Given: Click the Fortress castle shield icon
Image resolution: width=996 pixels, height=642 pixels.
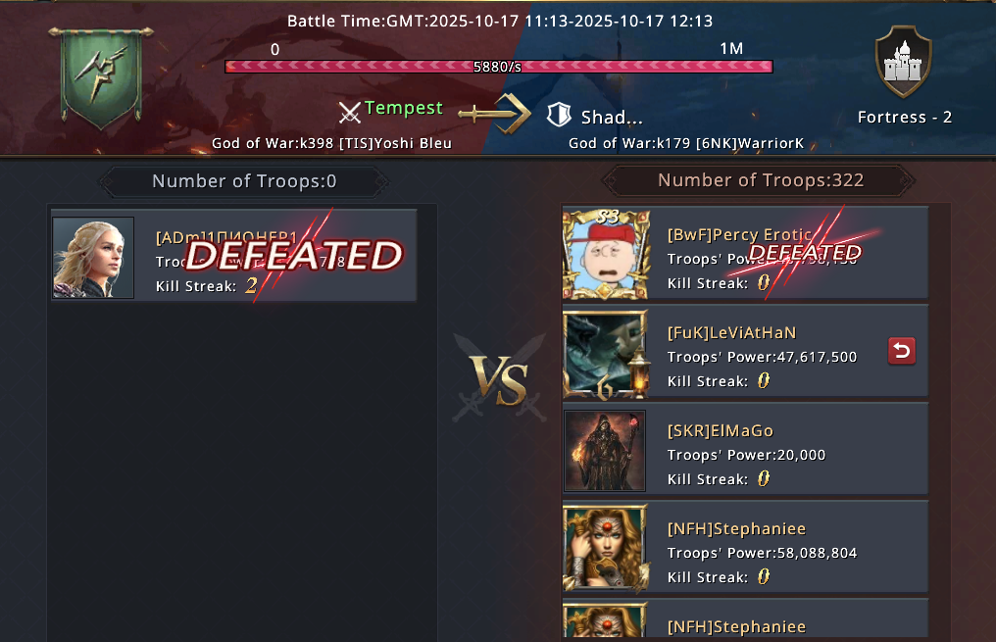Looking at the screenshot, I should pyautogui.click(x=903, y=62).
